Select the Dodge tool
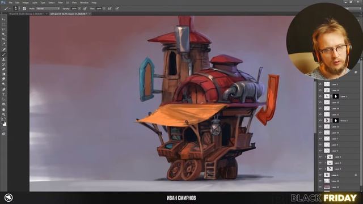The height and width of the screenshot is (204, 363). pos(3,84)
